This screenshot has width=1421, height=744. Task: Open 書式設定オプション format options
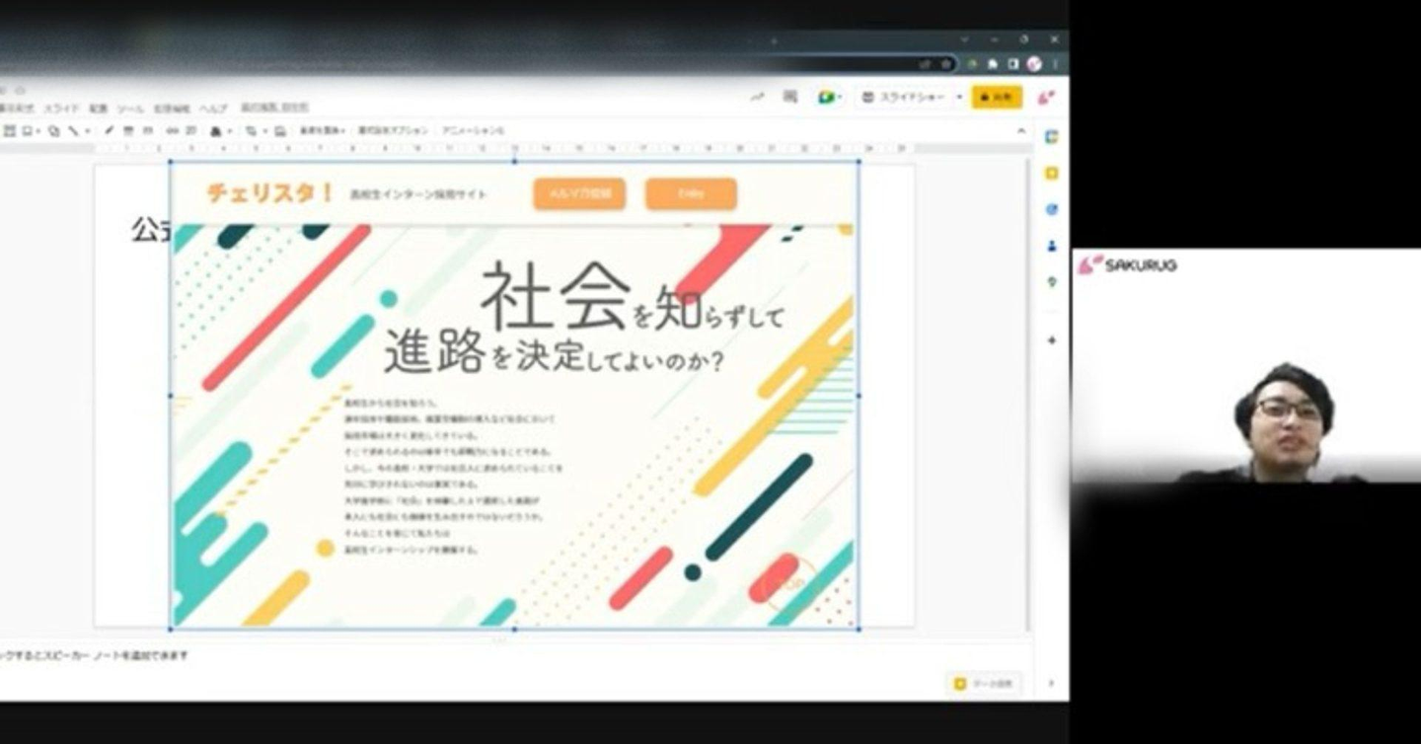coord(394,130)
